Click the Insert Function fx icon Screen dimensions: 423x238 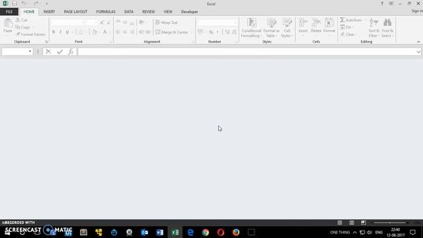pos(71,52)
